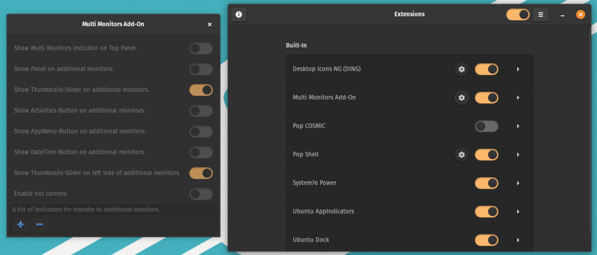Toggle the global extensions switch in header
Viewport: 597px width, 255px height.
pos(518,14)
